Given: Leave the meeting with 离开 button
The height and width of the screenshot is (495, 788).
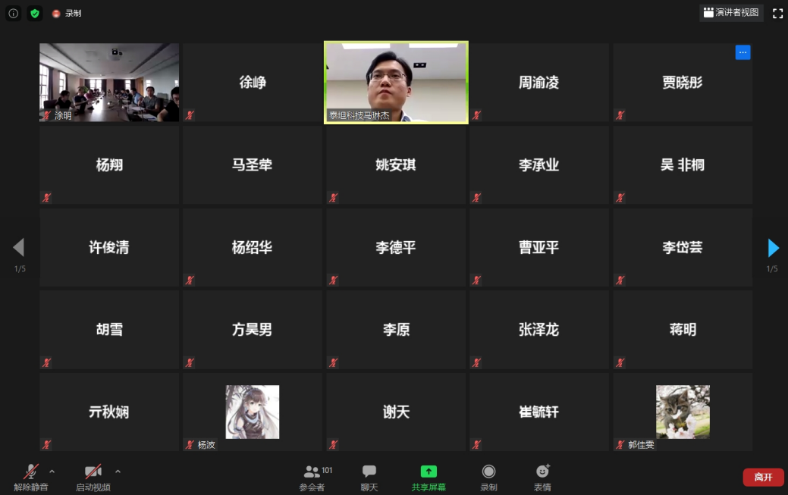Looking at the screenshot, I should point(763,477).
